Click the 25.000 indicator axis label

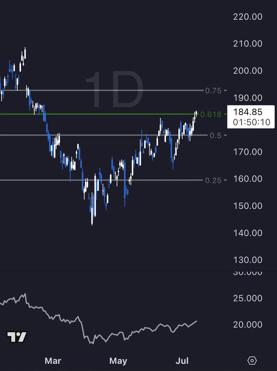248,298
